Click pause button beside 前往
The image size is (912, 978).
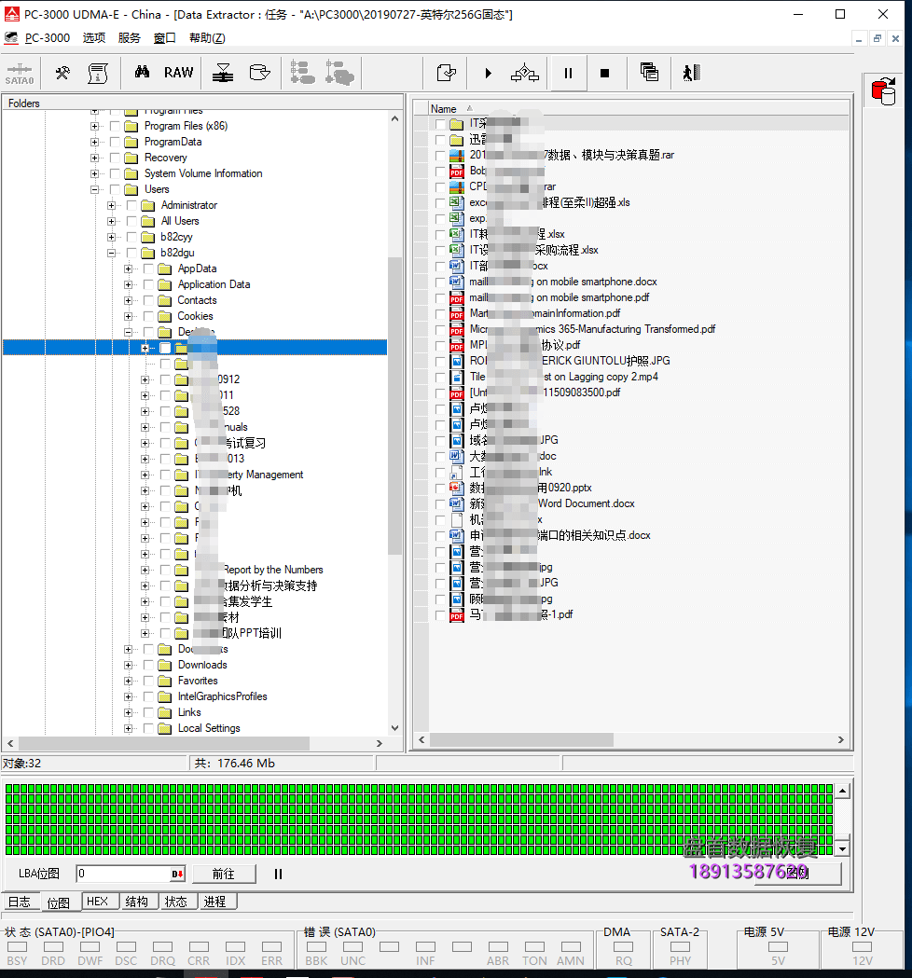pyautogui.click(x=278, y=874)
